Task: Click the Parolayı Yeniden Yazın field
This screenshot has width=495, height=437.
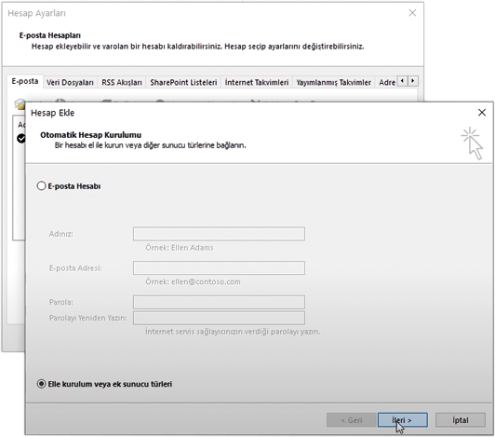Action: (219, 318)
